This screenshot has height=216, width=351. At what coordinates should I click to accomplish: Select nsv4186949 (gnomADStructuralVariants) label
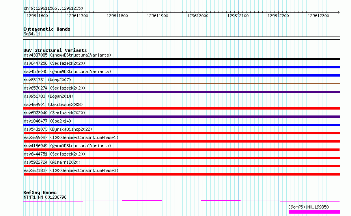[x=67, y=146]
